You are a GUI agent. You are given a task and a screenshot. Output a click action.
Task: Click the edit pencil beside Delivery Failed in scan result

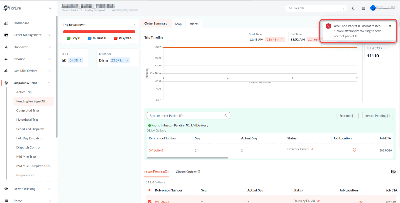[312, 149]
